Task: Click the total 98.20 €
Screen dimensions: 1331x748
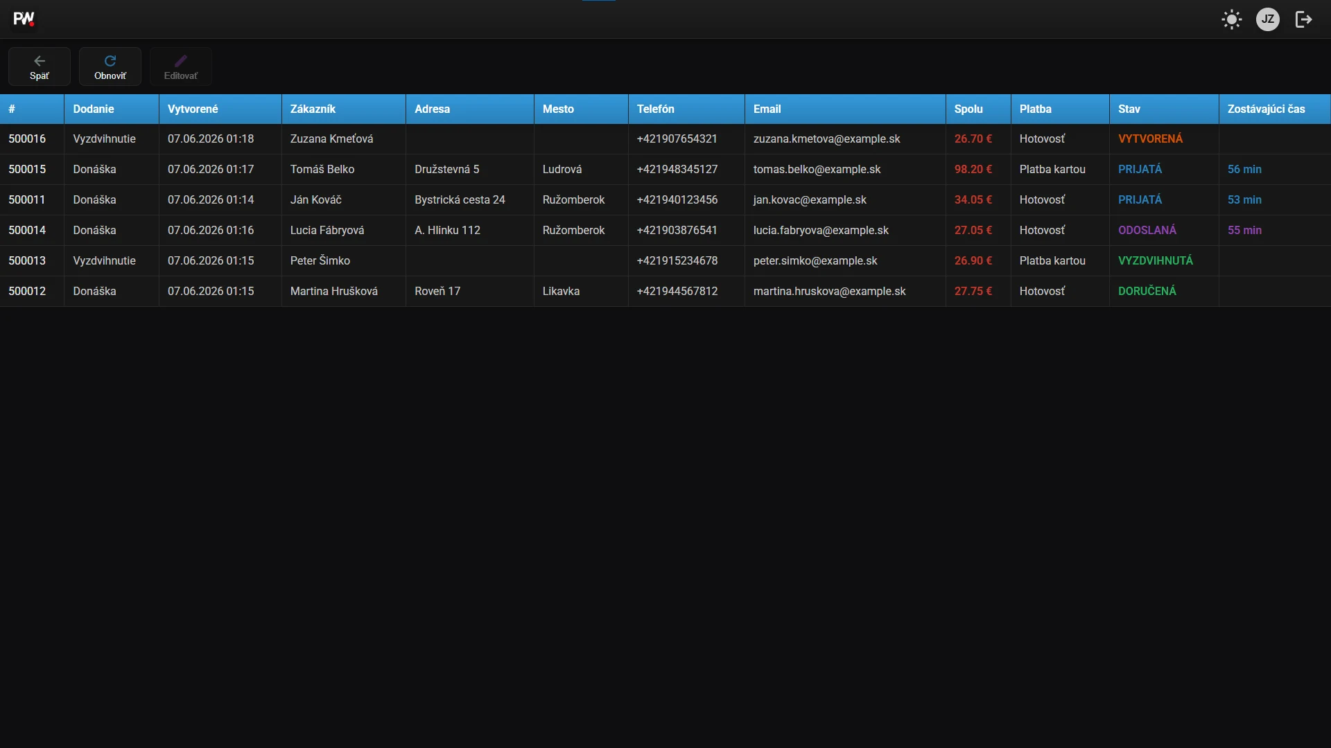Action: tap(973, 169)
